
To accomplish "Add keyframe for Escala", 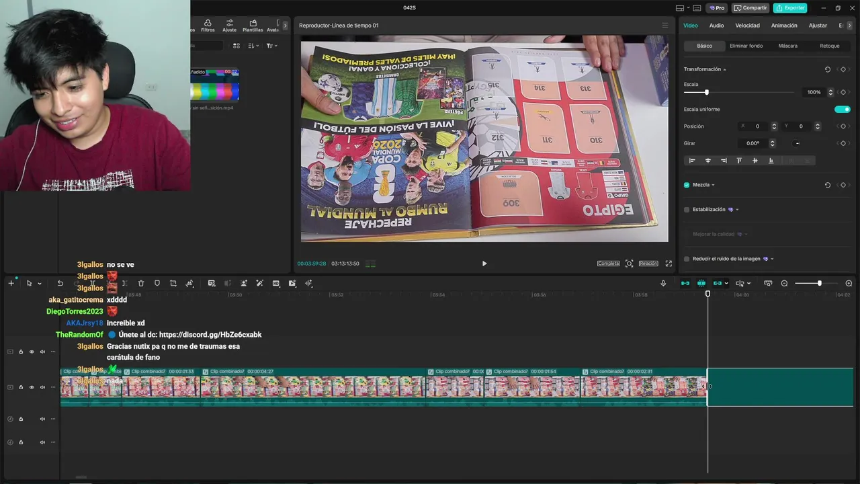I will (843, 92).
